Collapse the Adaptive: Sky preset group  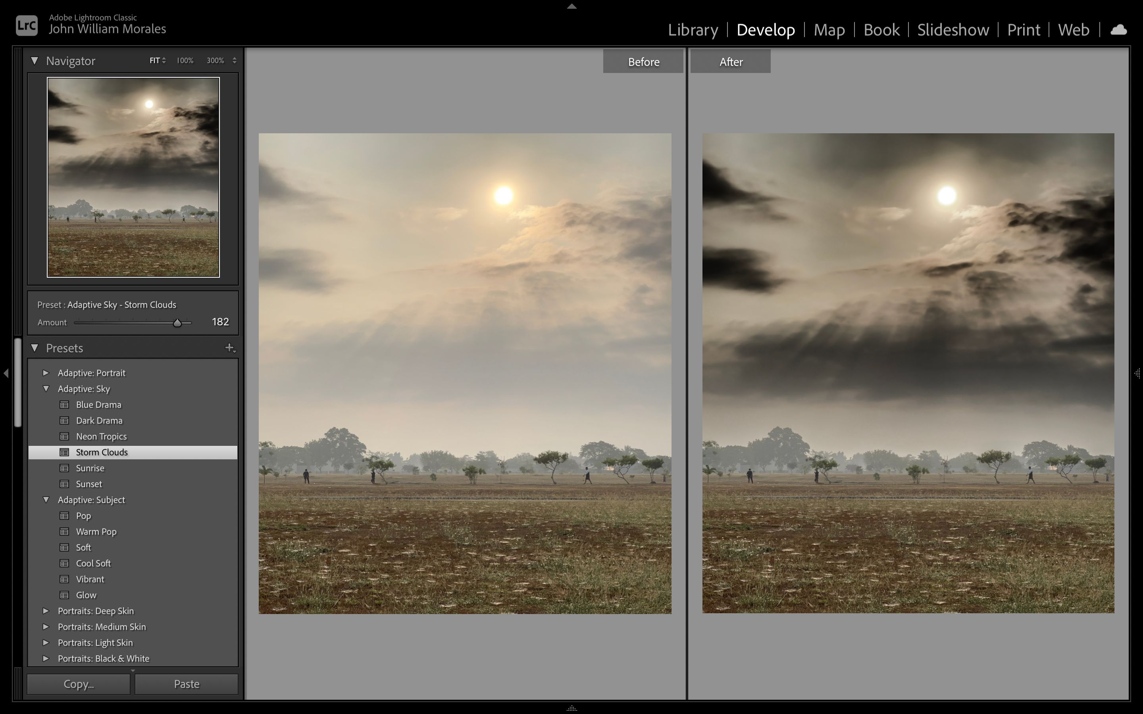coord(46,389)
